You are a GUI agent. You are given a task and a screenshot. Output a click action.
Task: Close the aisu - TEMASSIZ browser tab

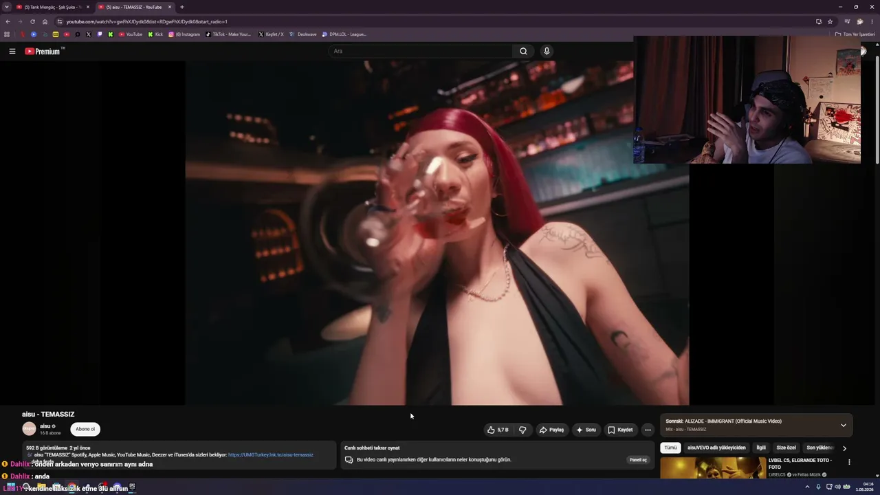tap(170, 7)
